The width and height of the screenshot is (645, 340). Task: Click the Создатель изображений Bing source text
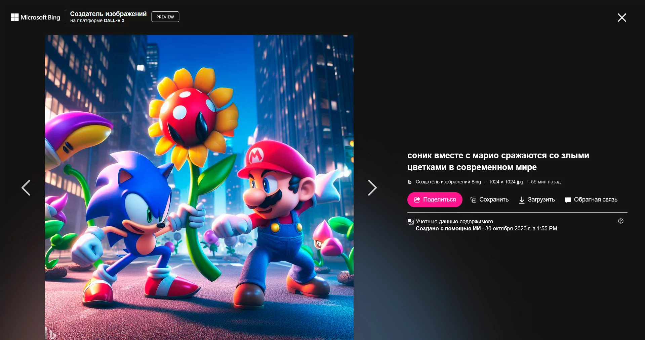point(448,182)
